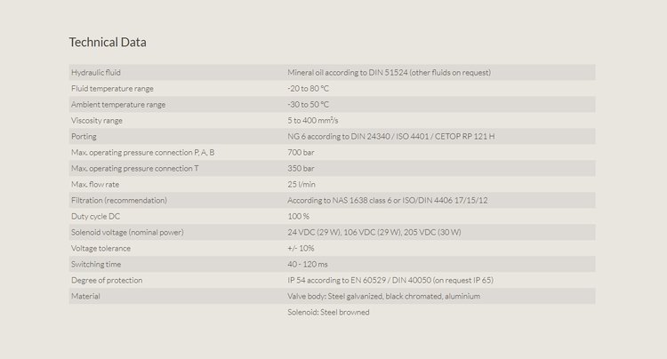Click the Porting row label
The image size is (667, 359).
point(84,136)
